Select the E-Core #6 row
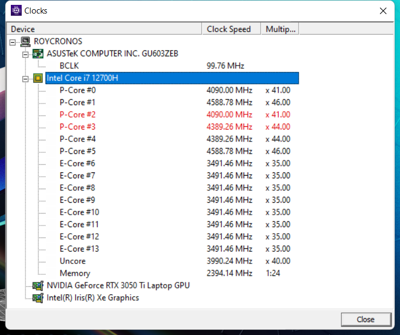The height and width of the screenshot is (335, 400). [78, 164]
